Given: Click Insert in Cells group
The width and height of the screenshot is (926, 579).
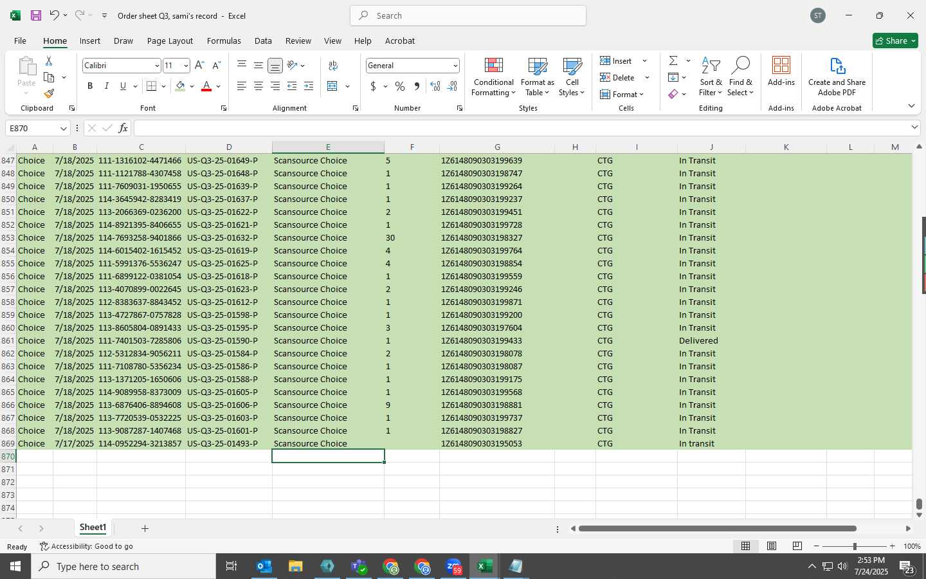Looking at the screenshot, I should point(616,60).
